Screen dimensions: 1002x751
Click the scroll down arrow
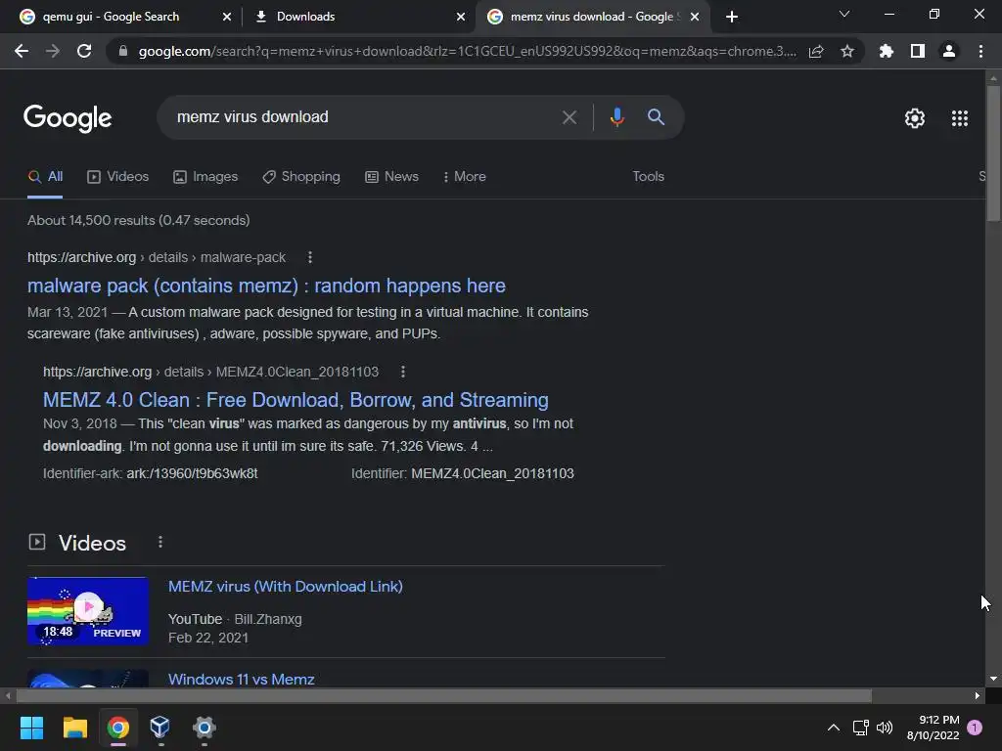tap(993, 679)
